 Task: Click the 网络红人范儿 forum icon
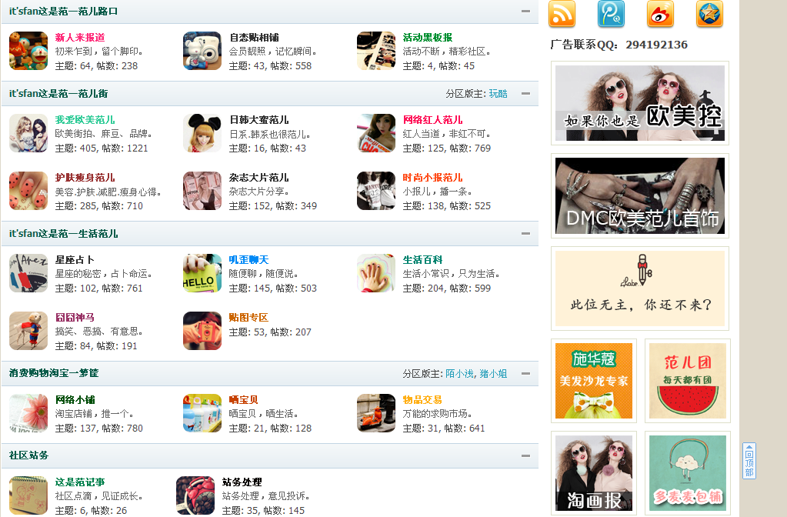point(376,133)
